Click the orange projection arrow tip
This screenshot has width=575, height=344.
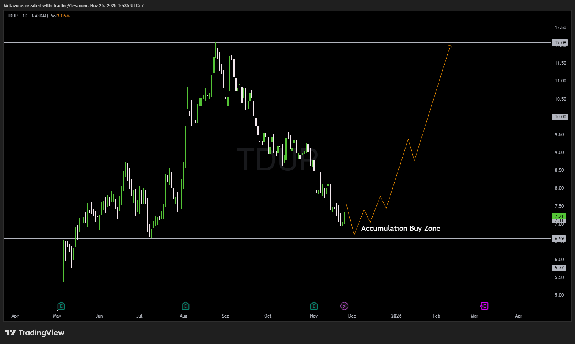(x=450, y=45)
